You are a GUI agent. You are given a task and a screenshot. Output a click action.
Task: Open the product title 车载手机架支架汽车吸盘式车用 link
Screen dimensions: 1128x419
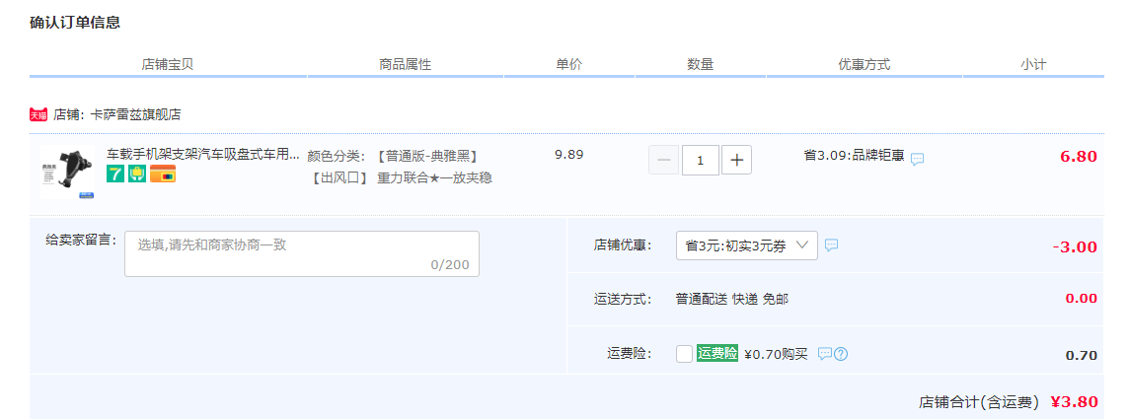click(203, 154)
